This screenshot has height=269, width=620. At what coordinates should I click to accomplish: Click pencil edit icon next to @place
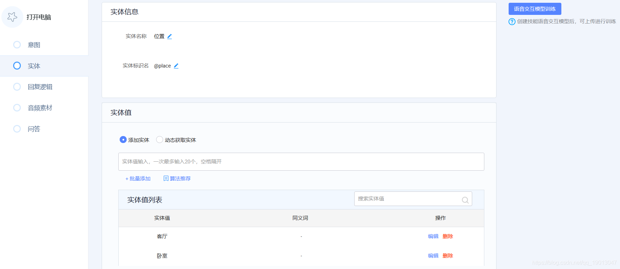tap(176, 66)
